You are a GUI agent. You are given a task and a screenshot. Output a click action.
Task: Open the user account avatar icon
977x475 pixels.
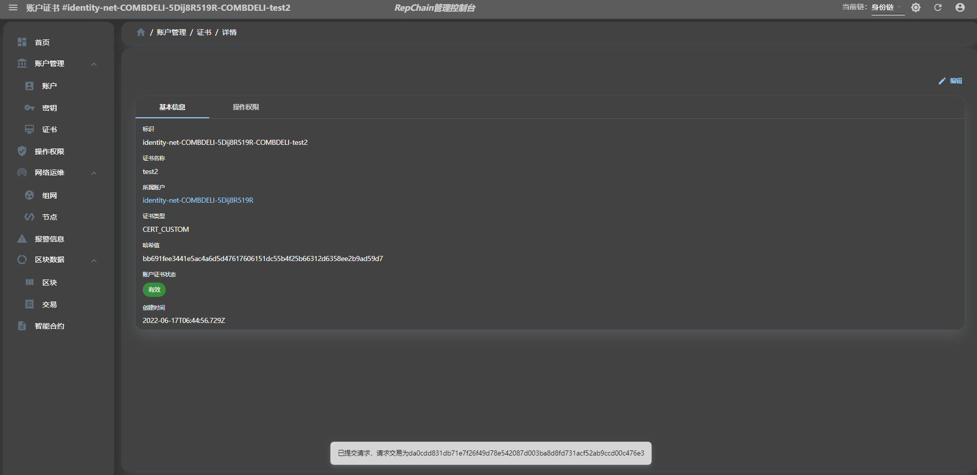pos(960,8)
